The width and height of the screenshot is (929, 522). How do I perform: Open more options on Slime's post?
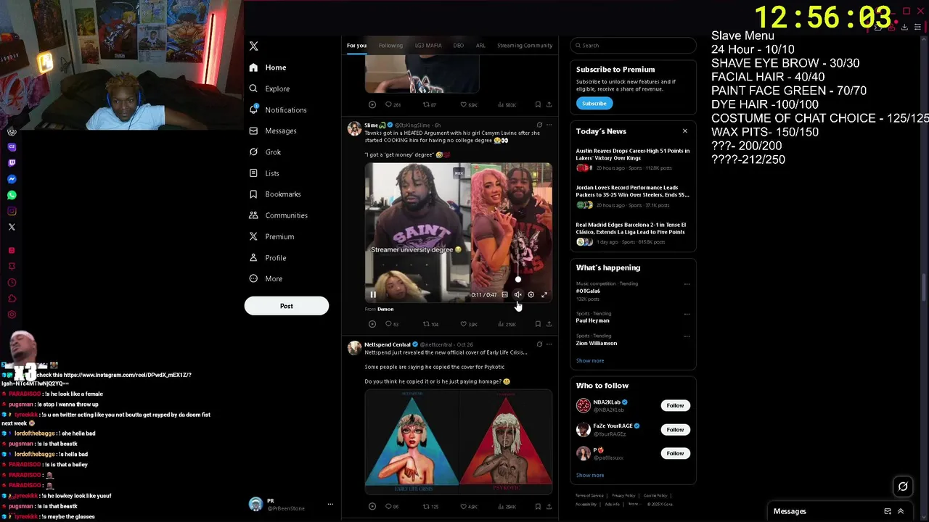(549, 125)
